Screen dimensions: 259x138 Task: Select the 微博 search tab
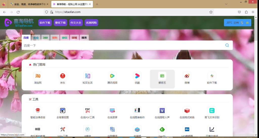(x=74, y=38)
